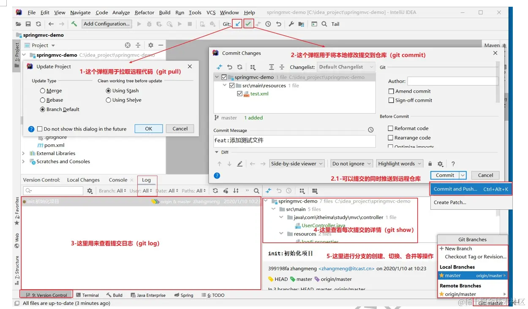
Task: Click Group By icon in Commit Changes toolbar
Action: tap(253, 67)
